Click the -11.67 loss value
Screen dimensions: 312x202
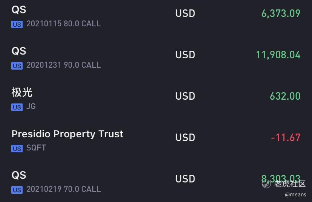[286, 137]
